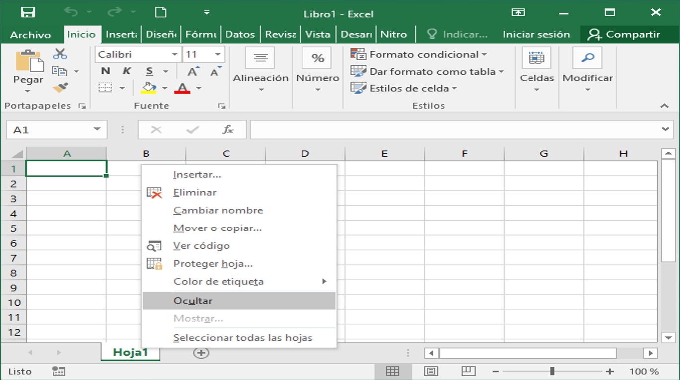This screenshot has height=380, width=680.
Task: Open Dar formato como tabla menu
Action: click(427, 71)
